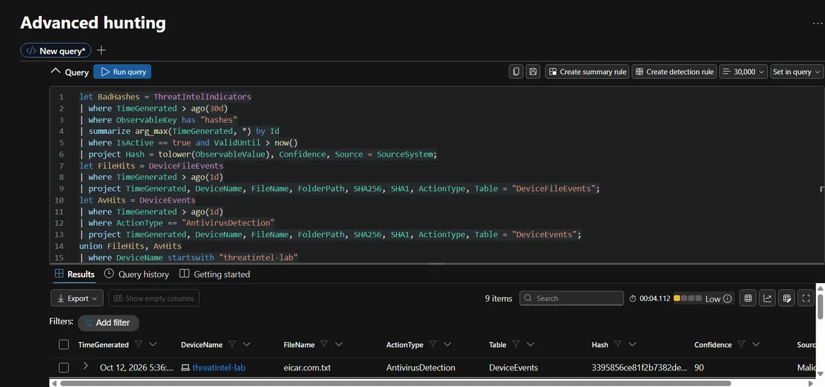The height and width of the screenshot is (387, 825).
Task: Open the threatintel-lab device link
Action: [x=219, y=368]
